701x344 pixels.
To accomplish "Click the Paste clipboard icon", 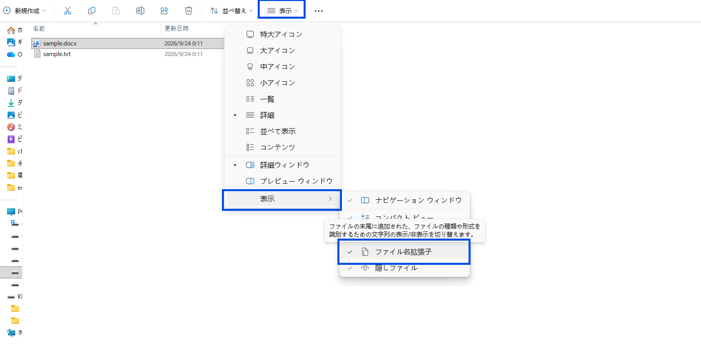I will pos(116,11).
